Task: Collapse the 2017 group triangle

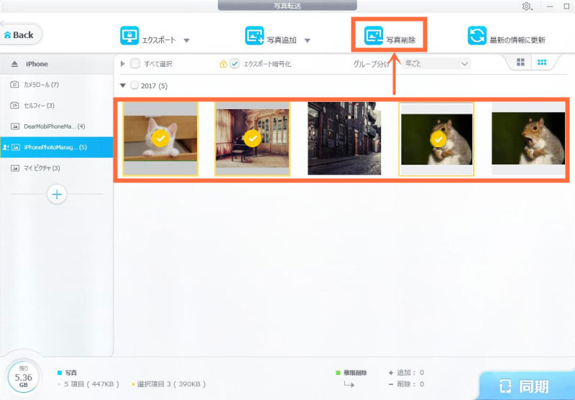Action: [x=123, y=85]
